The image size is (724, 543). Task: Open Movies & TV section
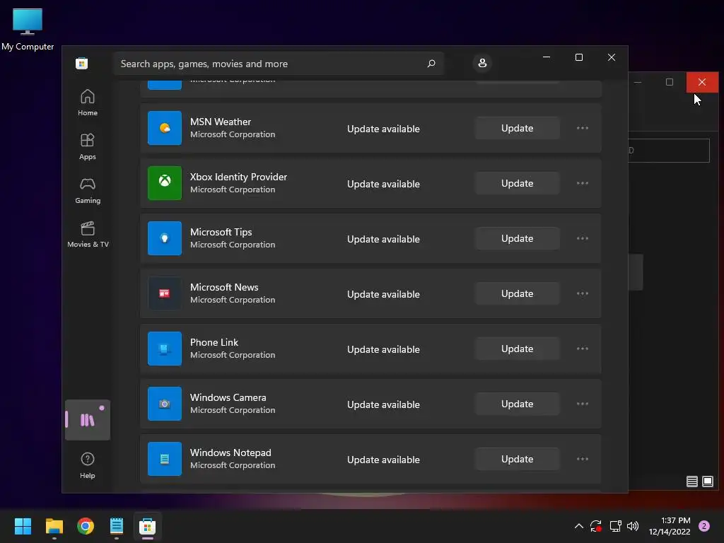pyautogui.click(x=87, y=235)
